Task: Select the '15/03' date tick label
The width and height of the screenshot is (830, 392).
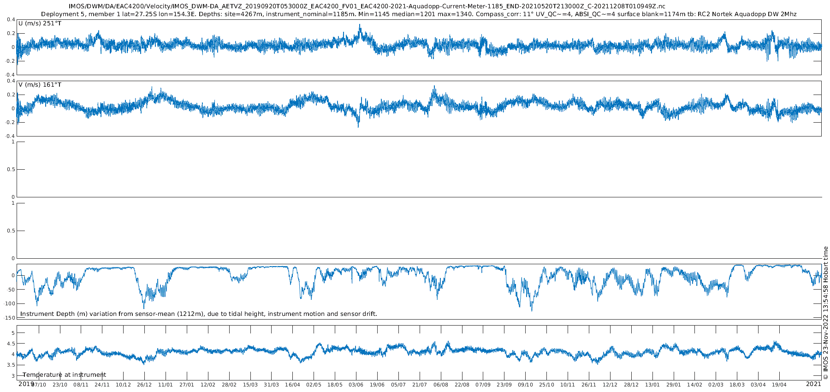Action: click(x=250, y=385)
